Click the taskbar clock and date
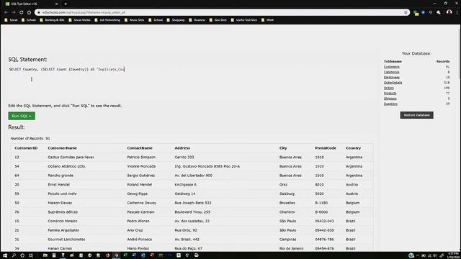The height and width of the screenshot is (259, 461). point(453,255)
